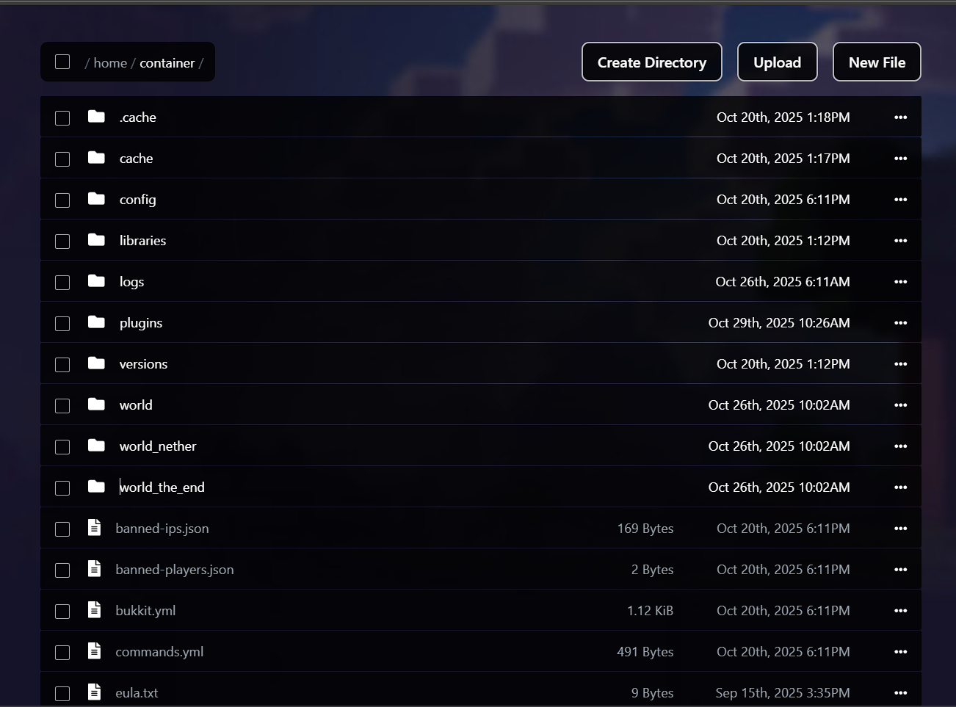Click the file icon for bukkit.yml
Viewport: 956px width, 707px height.
[x=95, y=610]
